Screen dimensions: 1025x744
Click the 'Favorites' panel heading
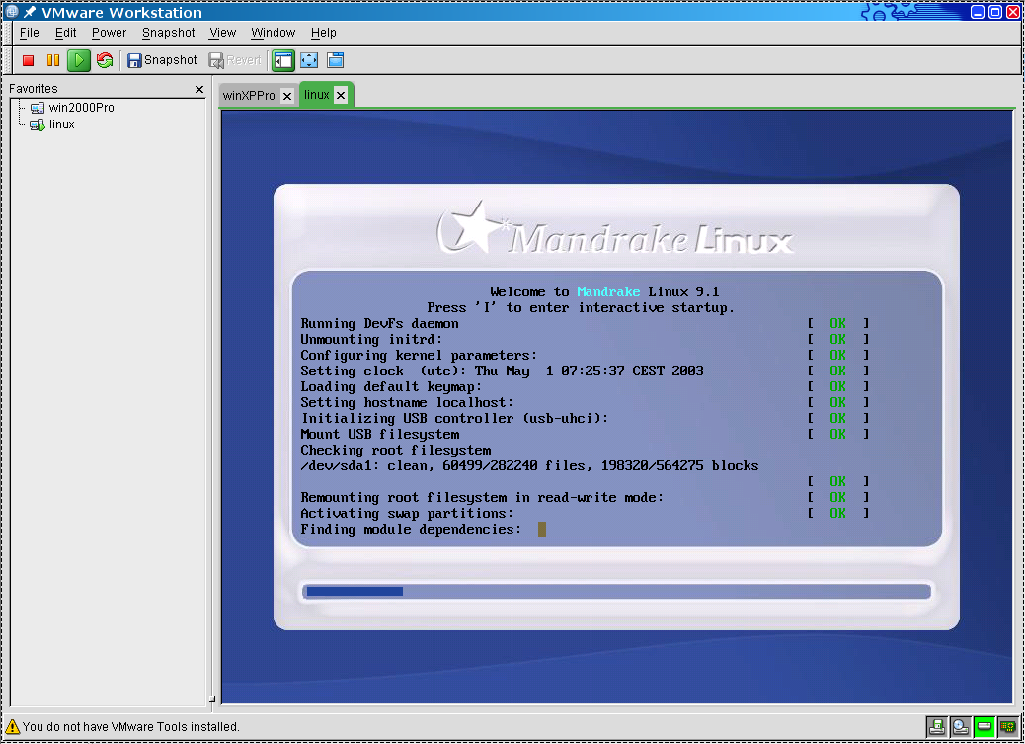pyautogui.click(x=34, y=89)
